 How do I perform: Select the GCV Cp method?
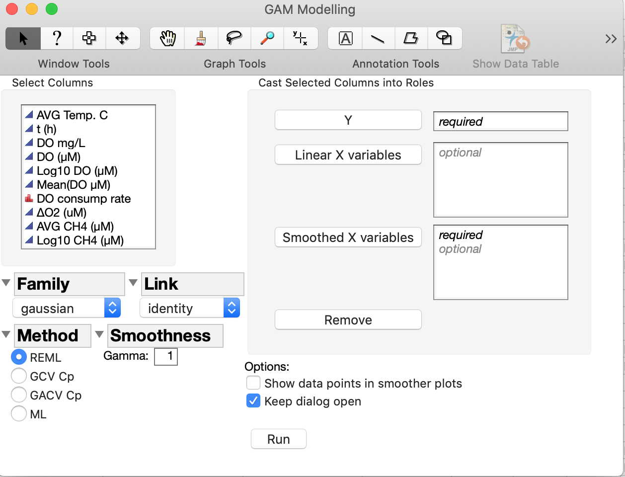18,376
